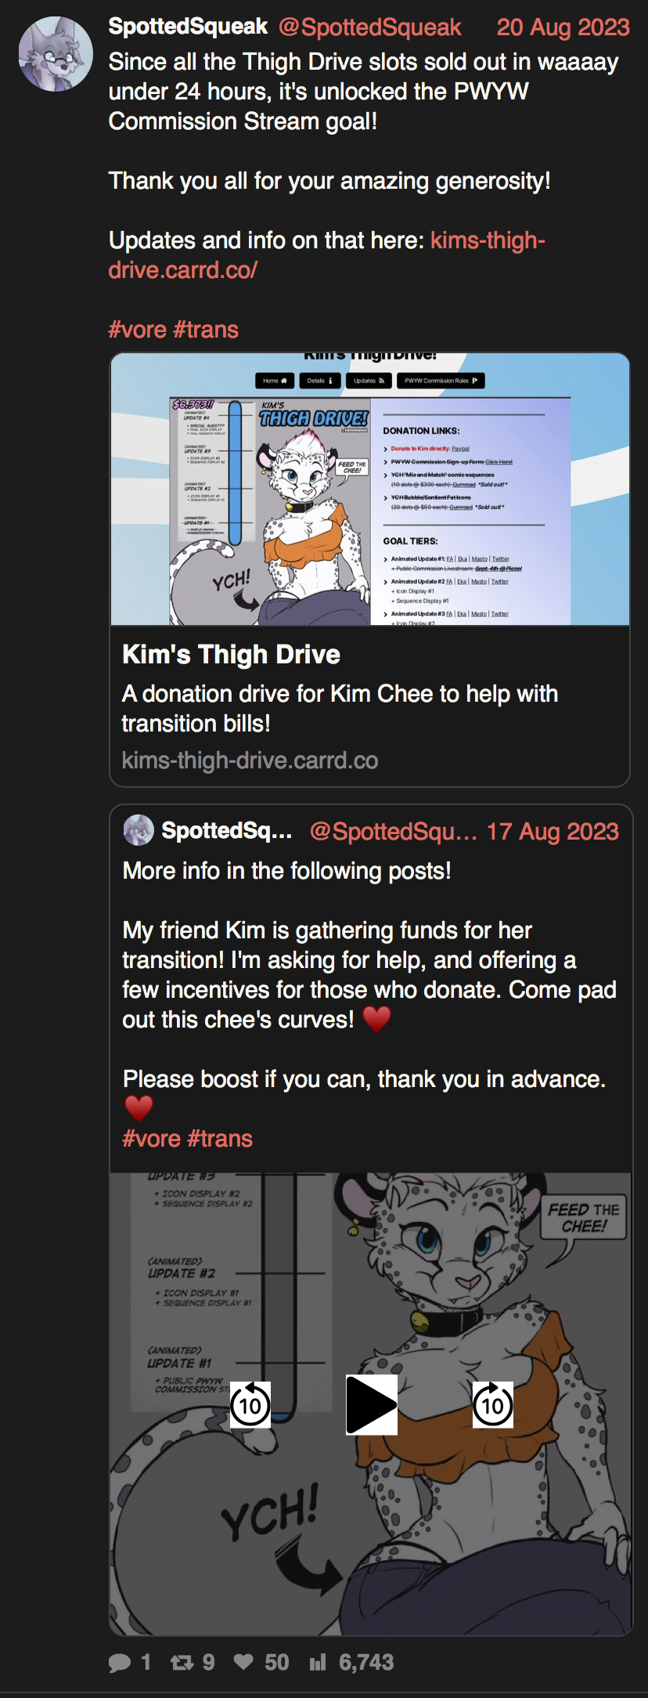648x1698 pixels.
Task: Click the reply speech bubble icon
Action: tap(120, 1662)
